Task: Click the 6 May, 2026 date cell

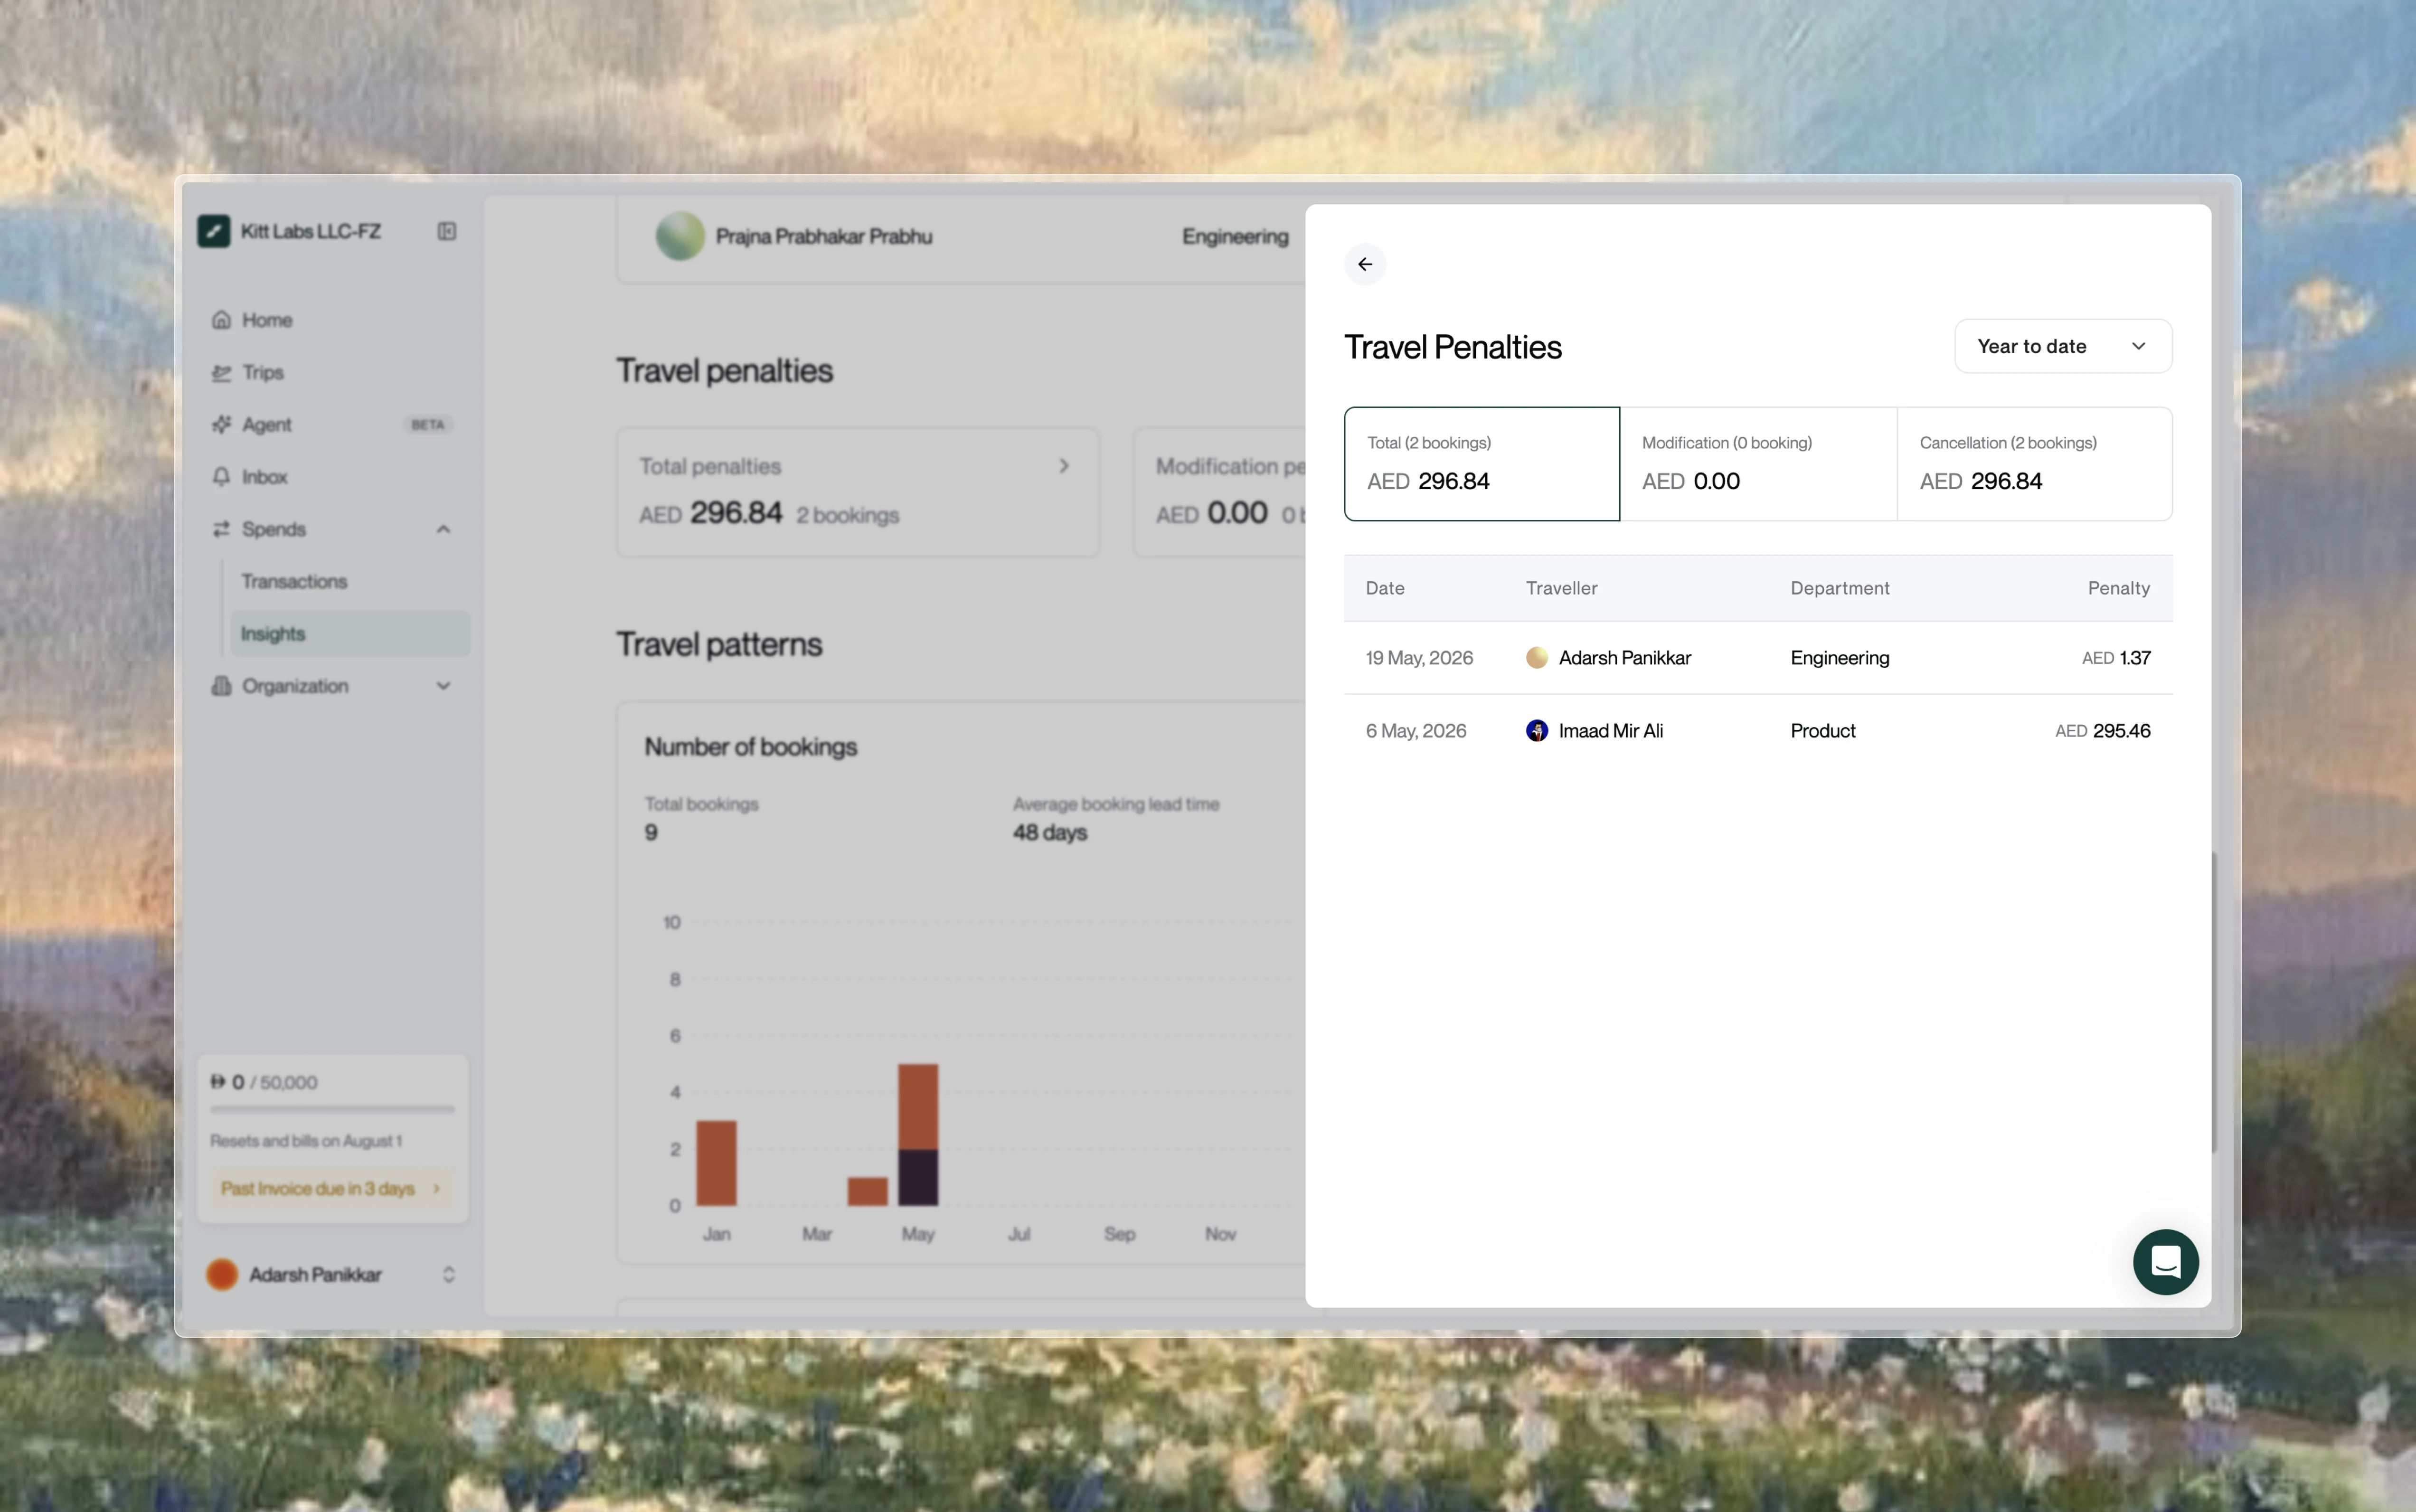Action: click(x=1416, y=731)
